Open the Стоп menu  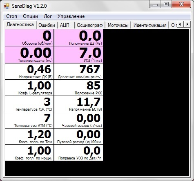click(x=12, y=16)
